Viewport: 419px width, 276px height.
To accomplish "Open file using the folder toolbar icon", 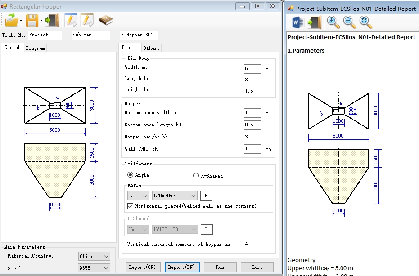I will point(11,20).
